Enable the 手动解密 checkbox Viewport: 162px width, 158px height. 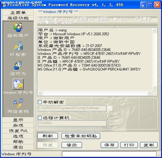tap(40, 102)
